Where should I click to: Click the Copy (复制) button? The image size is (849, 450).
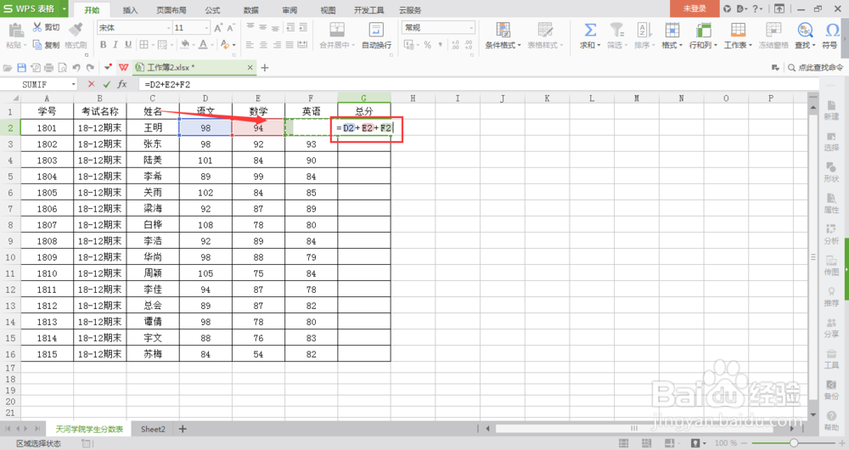[x=46, y=45]
